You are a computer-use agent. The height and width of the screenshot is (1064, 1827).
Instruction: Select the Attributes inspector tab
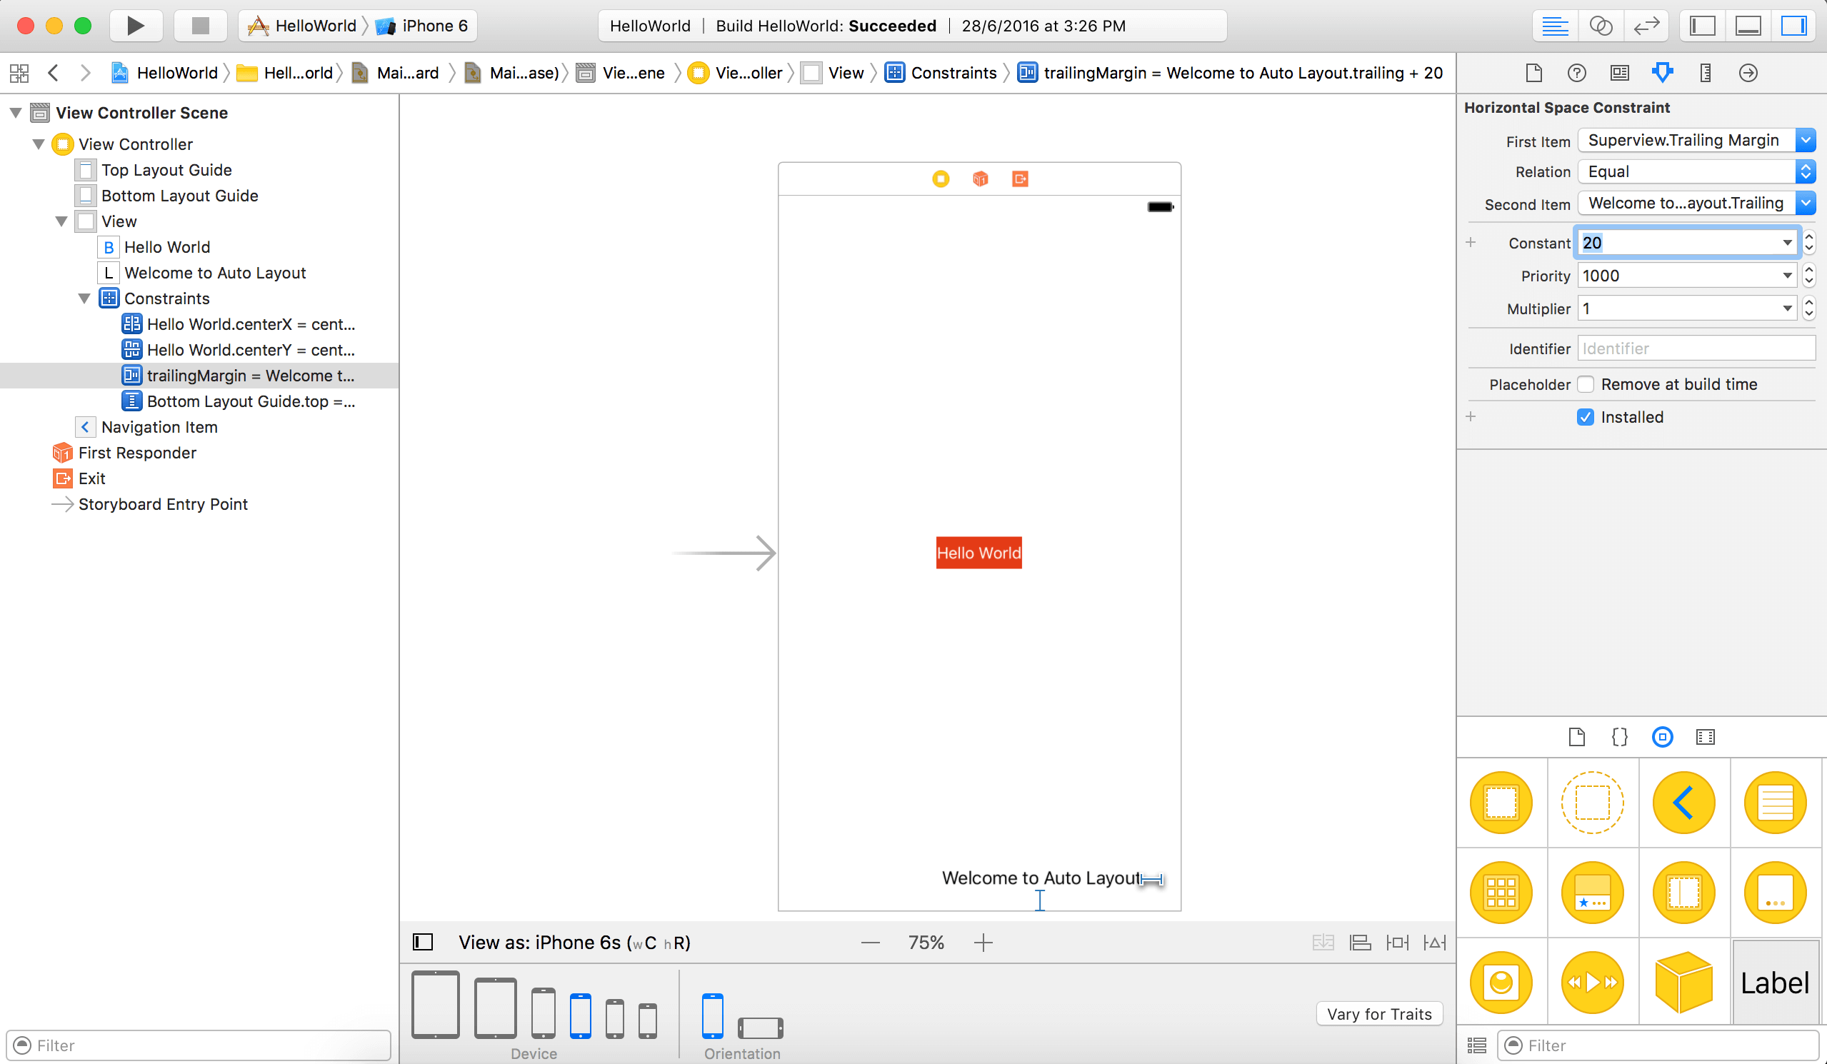[1662, 72]
